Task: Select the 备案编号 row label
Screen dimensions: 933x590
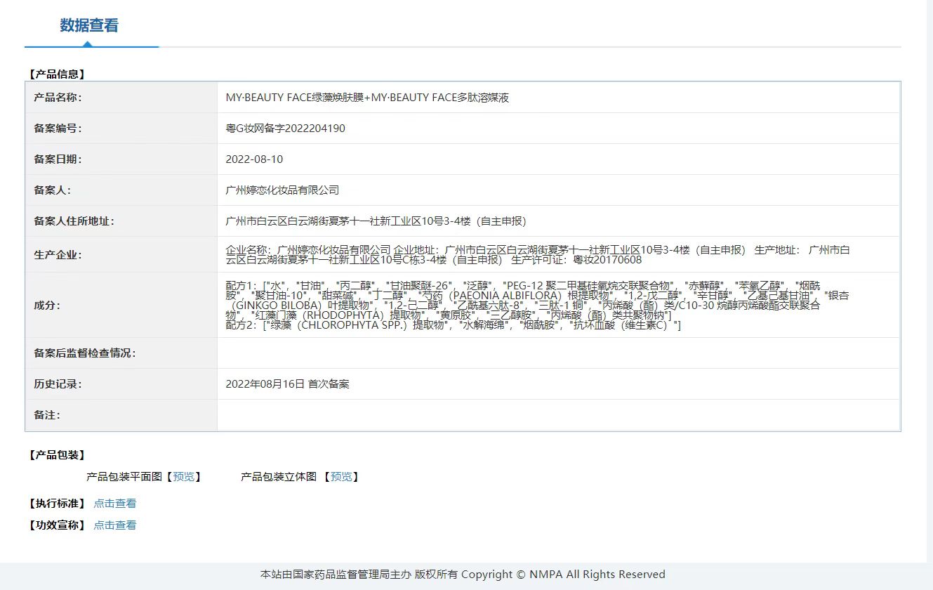Action: [58, 129]
